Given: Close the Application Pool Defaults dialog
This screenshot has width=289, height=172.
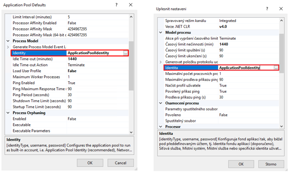Looking at the screenshot, I should (131, 5).
